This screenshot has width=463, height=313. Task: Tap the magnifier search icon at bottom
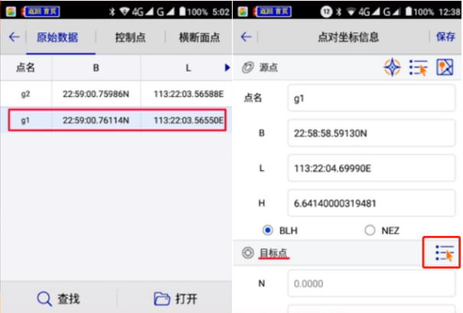tap(45, 298)
